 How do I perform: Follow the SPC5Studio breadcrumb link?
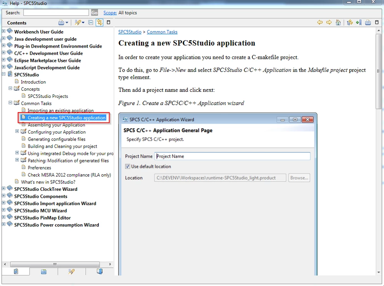tap(130, 32)
